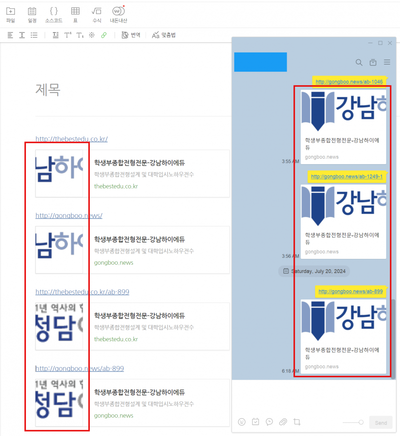Apply superscript formatting
This screenshot has height=436, width=400.
coord(68,35)
